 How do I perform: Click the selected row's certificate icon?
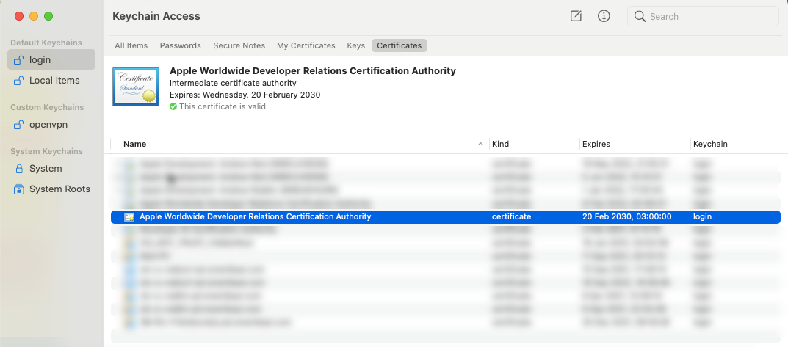click(x=130, y=217)
